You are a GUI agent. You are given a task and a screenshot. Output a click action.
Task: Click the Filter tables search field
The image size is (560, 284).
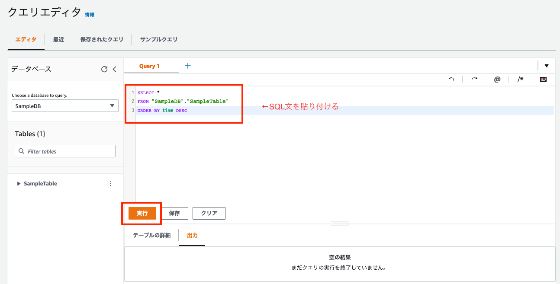point(65,151)
